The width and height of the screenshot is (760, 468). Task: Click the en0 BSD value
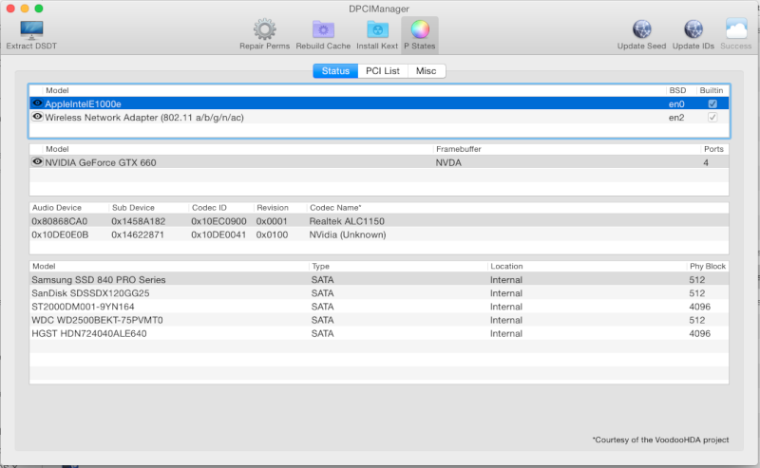pyautogui.click(x=676, y=104)
